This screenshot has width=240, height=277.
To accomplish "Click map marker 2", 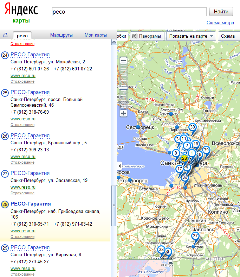I will click(187, 146).
